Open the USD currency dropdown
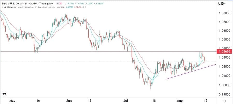This screenshot has width=233, height=104. click(x=222, y=4)
